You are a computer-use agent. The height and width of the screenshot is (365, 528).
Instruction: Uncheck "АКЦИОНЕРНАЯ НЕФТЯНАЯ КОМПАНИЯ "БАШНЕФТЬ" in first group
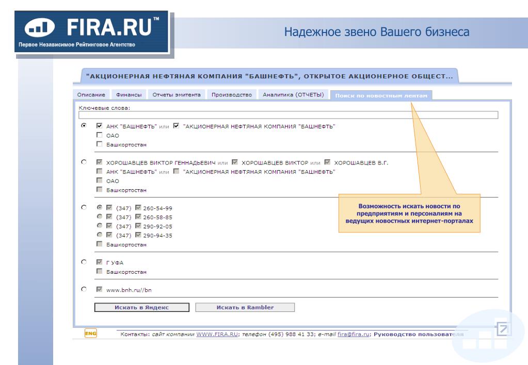click(x=176, y=126)
